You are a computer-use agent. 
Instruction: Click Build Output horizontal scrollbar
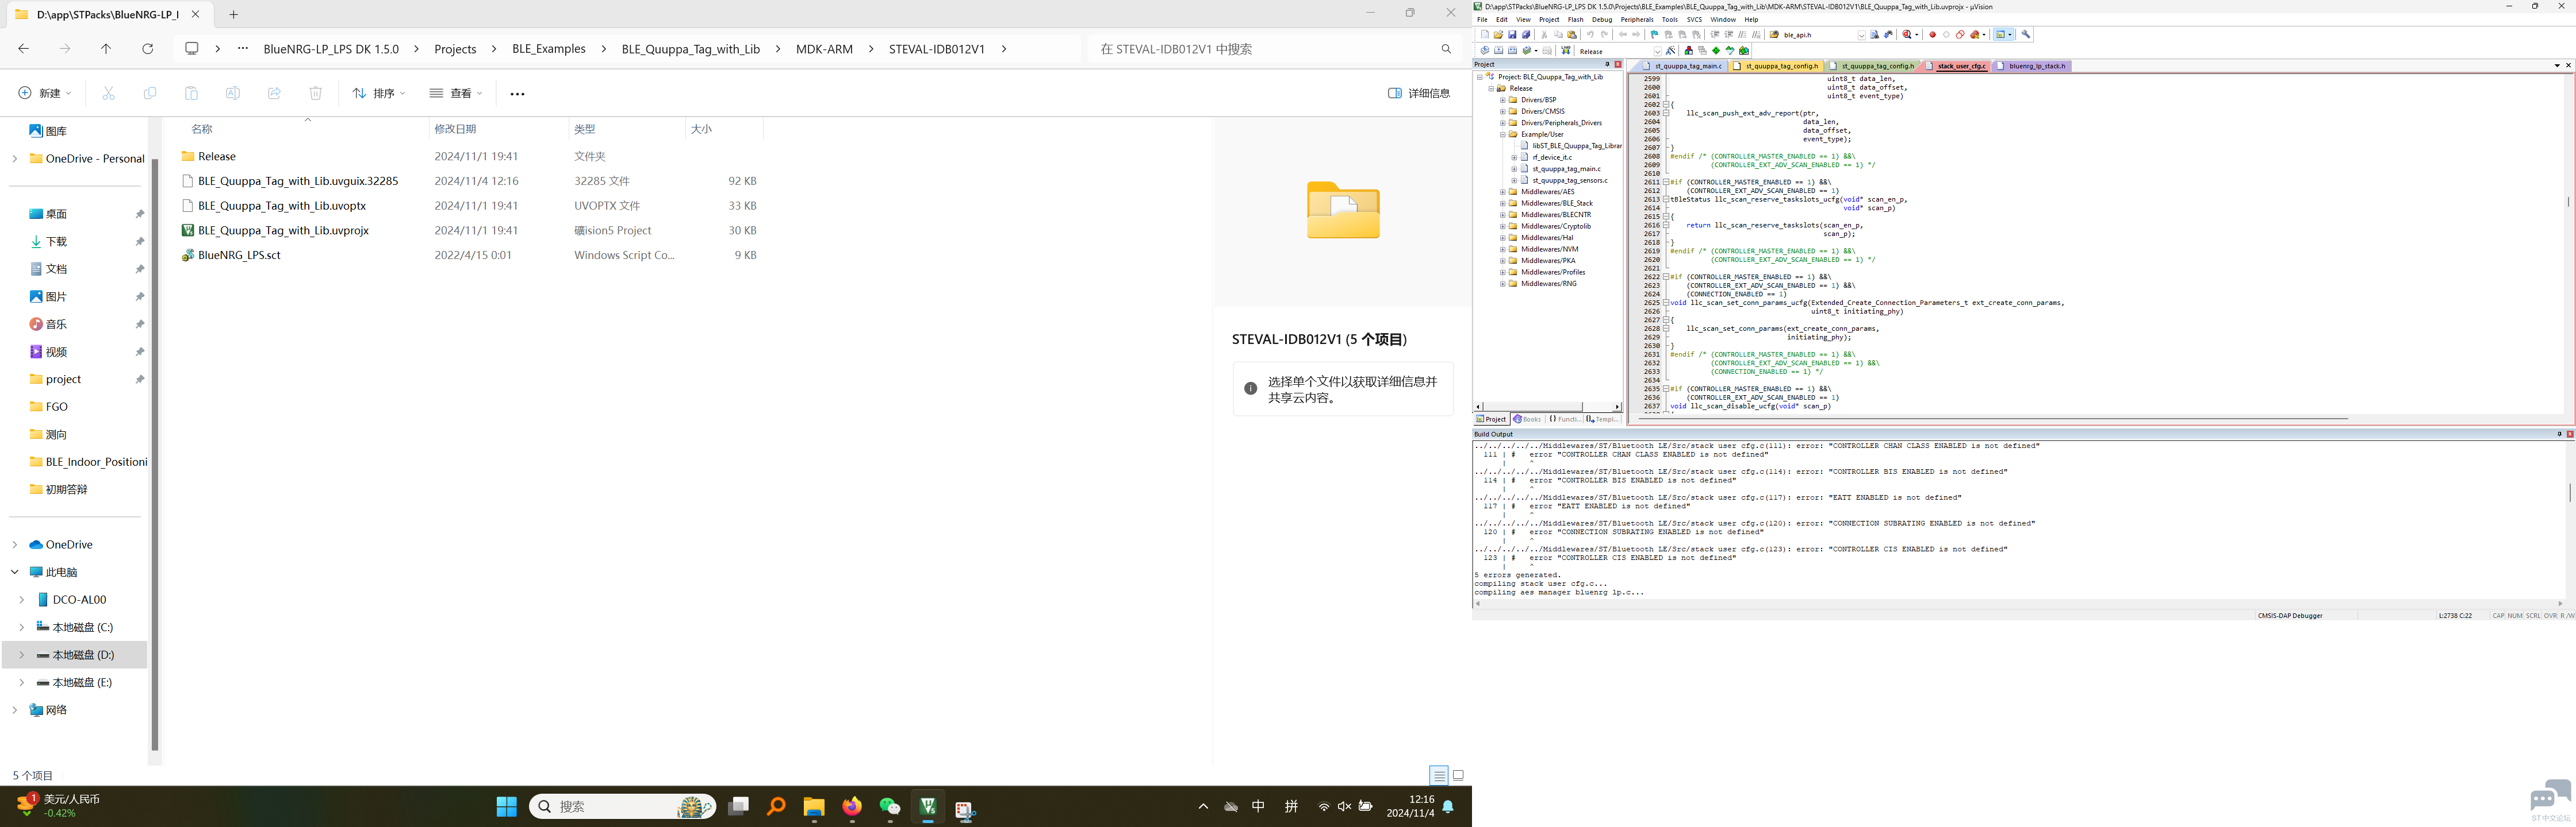pyautogui.click(x=2018, y=603)
